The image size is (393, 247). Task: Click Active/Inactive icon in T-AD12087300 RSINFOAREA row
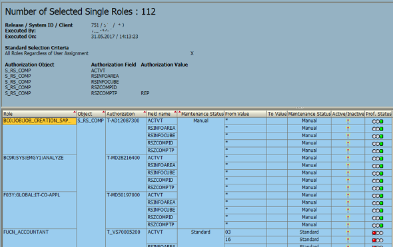point(348,128)
